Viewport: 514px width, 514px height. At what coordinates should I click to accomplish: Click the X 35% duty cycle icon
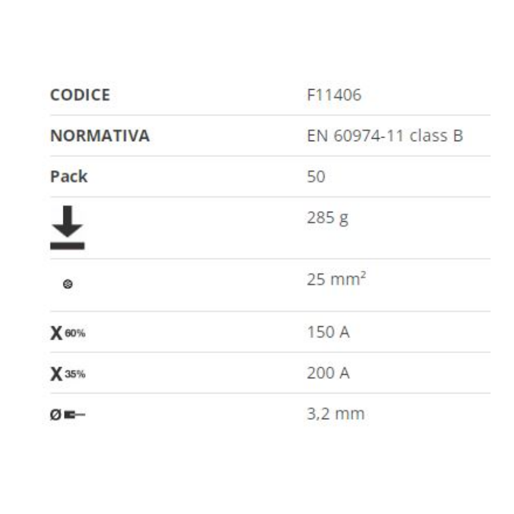[68, 374]
